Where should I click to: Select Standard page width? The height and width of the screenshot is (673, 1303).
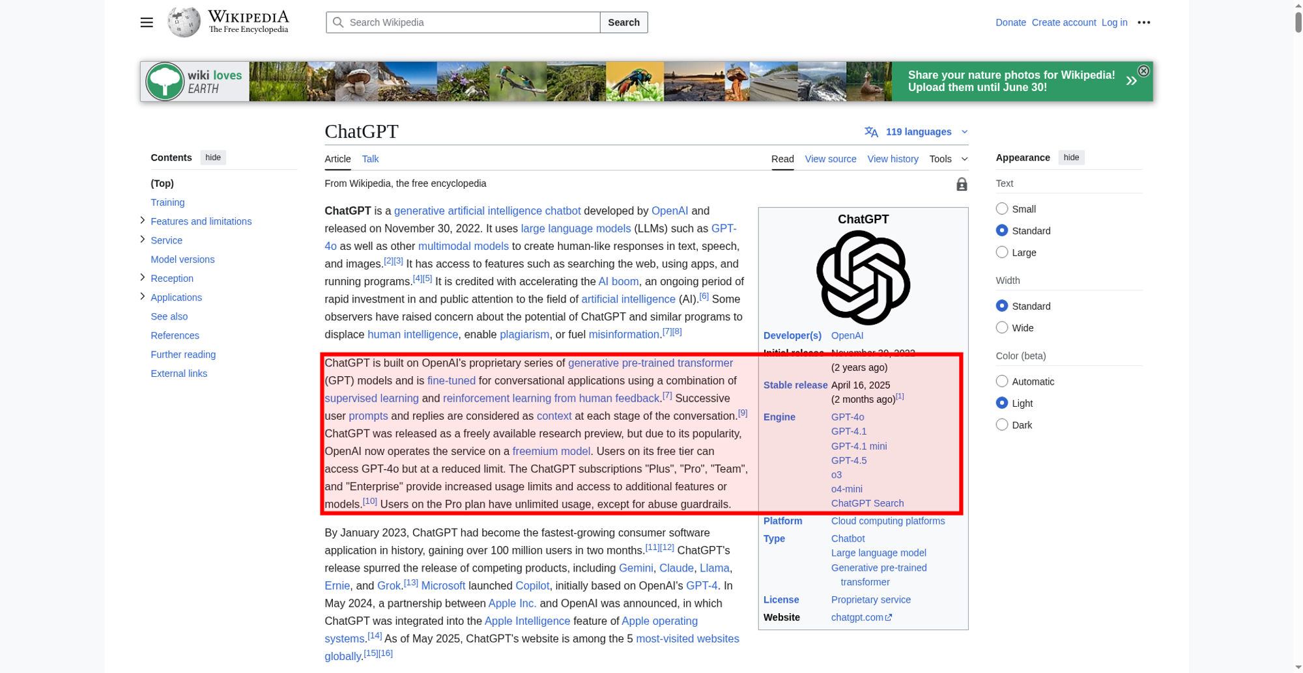pos(1002,306)
